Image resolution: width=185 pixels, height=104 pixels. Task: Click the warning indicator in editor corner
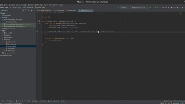click(x=181, y=13)
